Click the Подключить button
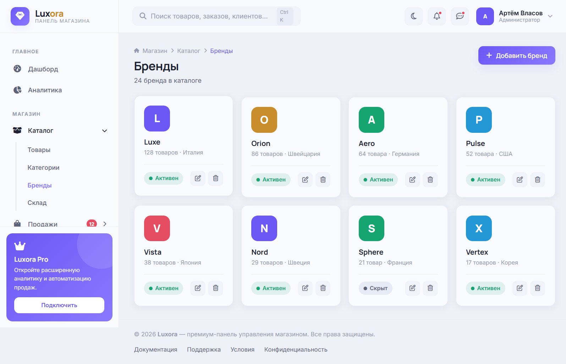The width and height of the screenshot is (566, 364). tap(59, 305)
